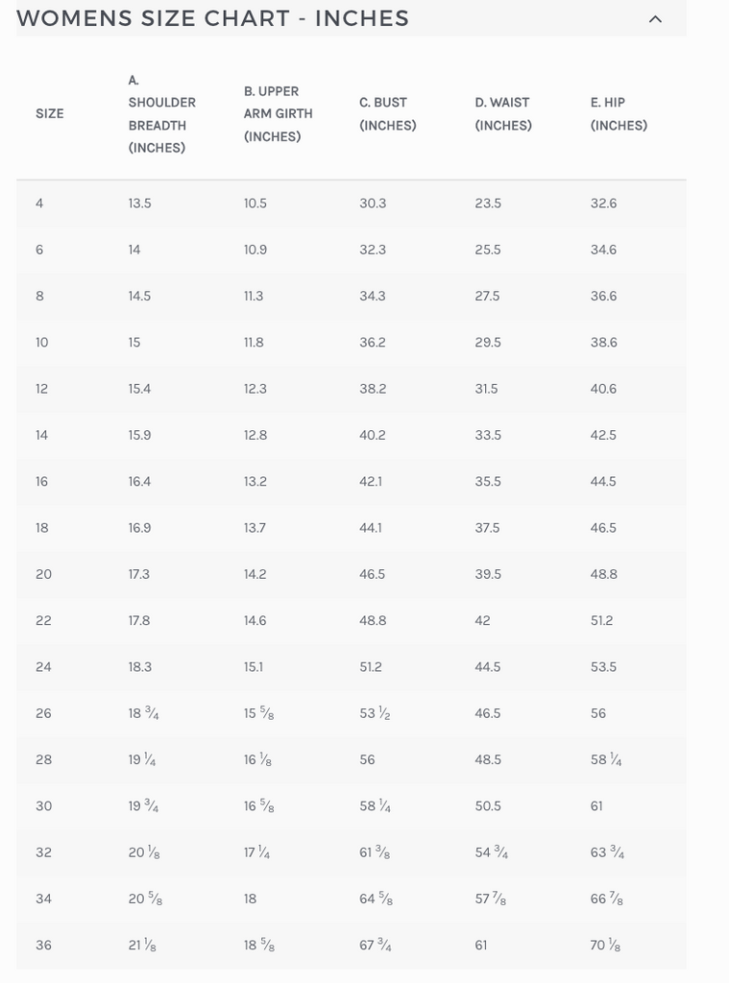The image size is (729, 983).
Task: Click upper arm girth 18 for size 34
Action: pos(251,899)
